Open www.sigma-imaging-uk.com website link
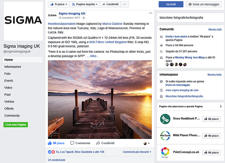 click(182, 90)
